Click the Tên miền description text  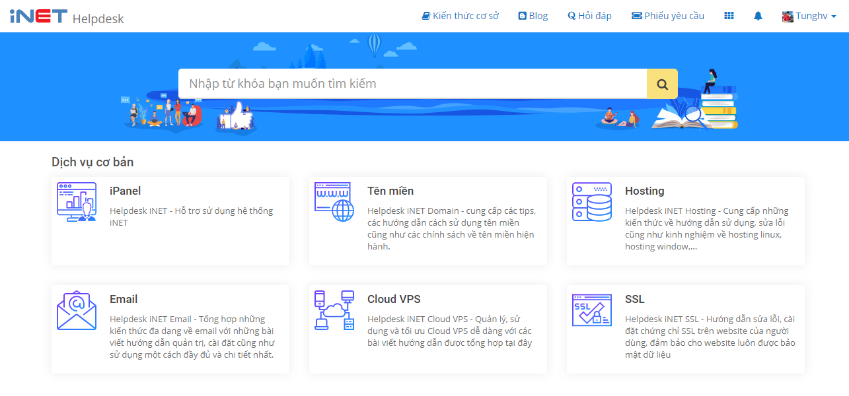click(451, 229)
